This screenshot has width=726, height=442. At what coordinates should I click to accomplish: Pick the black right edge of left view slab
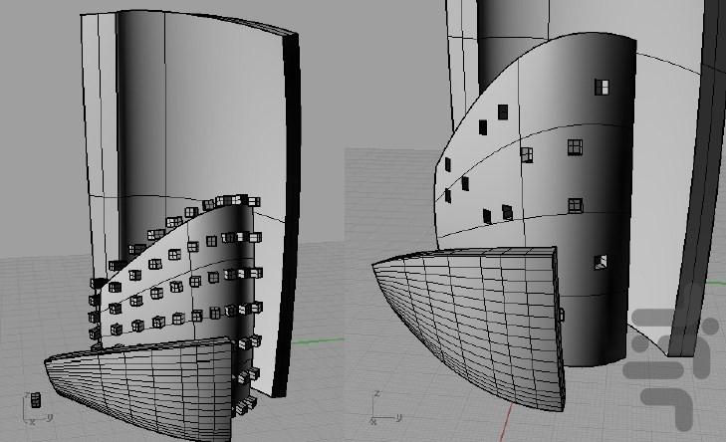coord(291,199)
